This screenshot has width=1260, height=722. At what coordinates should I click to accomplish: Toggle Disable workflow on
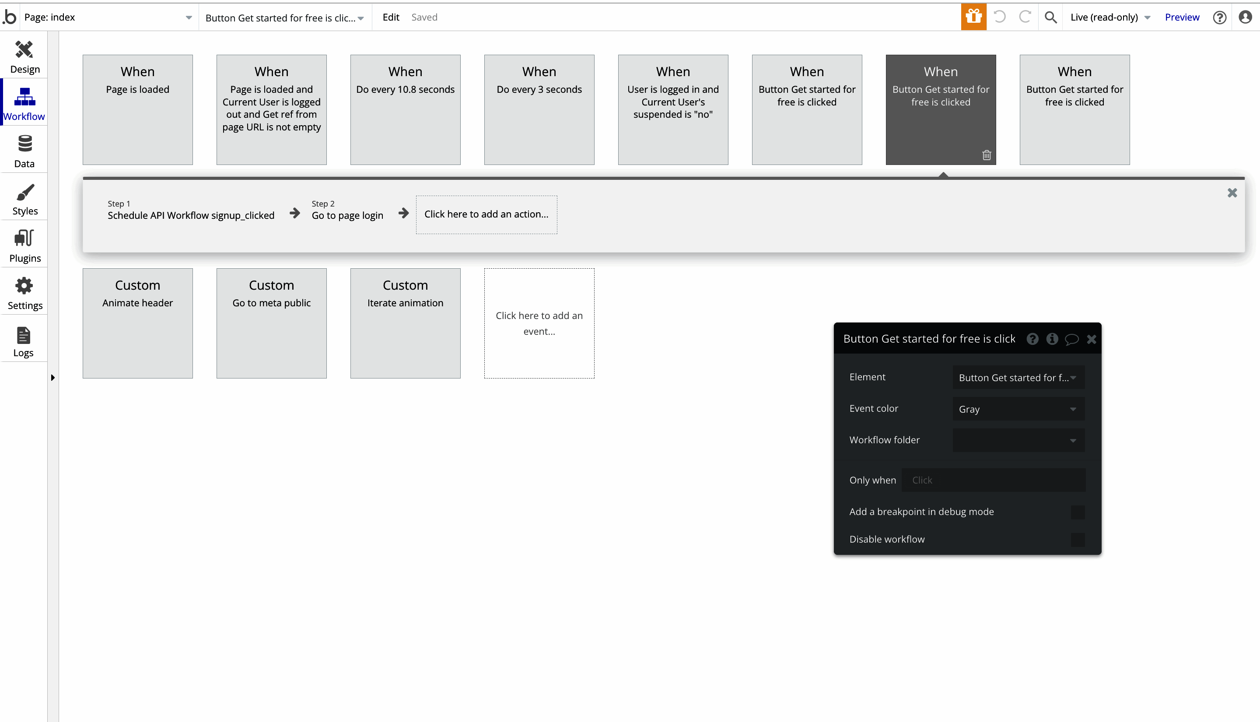point(1077,540)
